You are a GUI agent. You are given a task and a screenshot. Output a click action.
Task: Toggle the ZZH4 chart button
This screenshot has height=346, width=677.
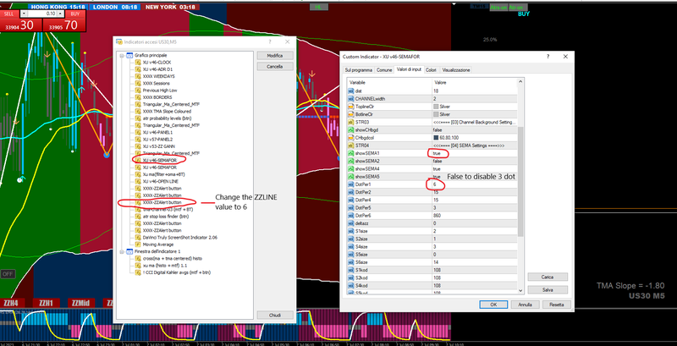(x=12, y=302)
